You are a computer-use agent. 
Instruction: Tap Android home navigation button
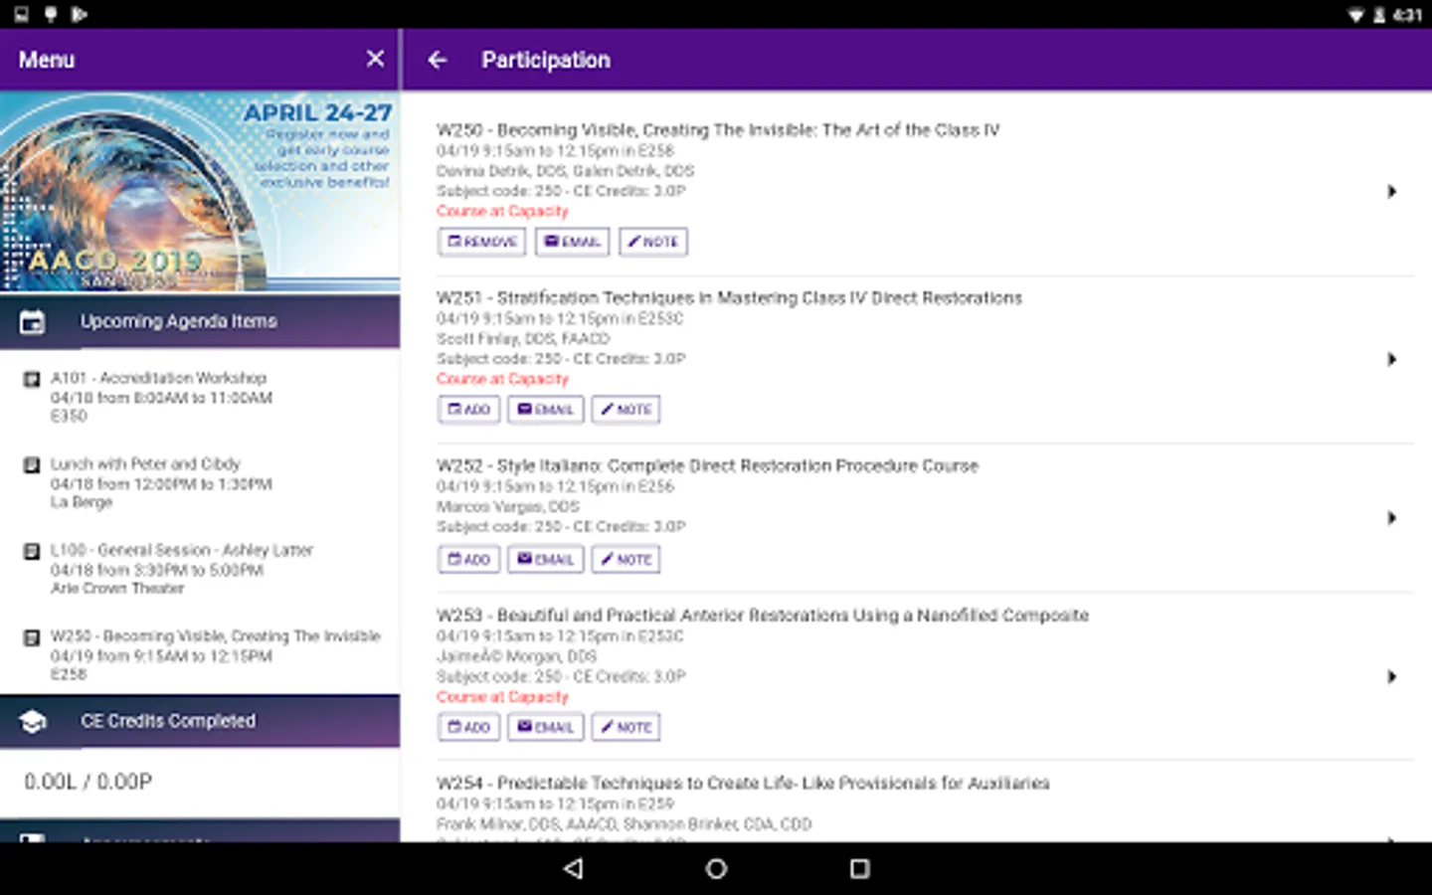click(716, 868)
